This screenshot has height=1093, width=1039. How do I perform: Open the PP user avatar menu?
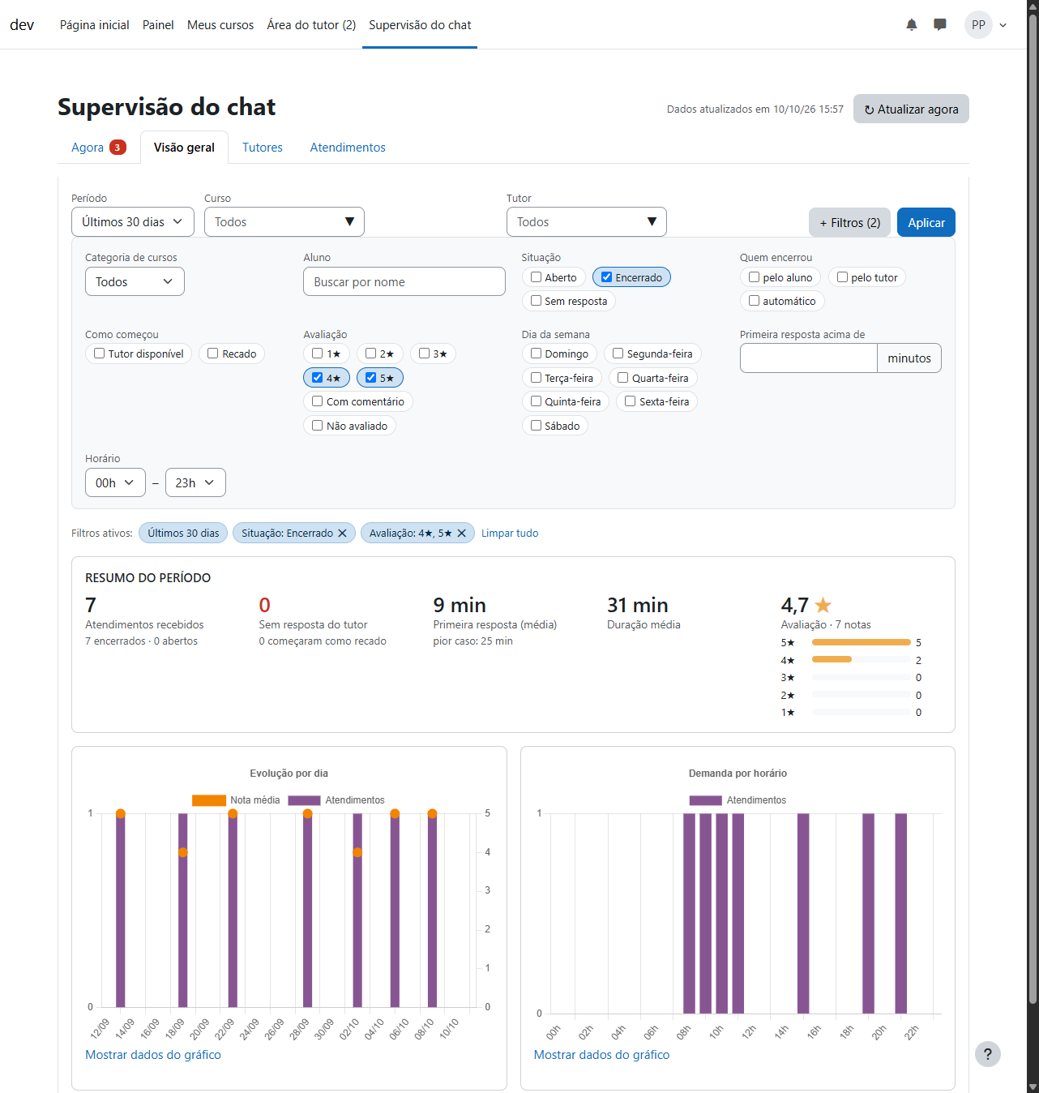(x=986, y=25)
